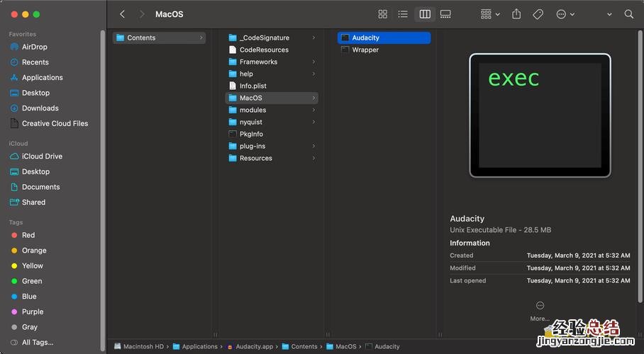This screenshot has height=354, width=644.
Task: Open the Group By dropdown
Action: pyautogui.click(x=490, y=14)
